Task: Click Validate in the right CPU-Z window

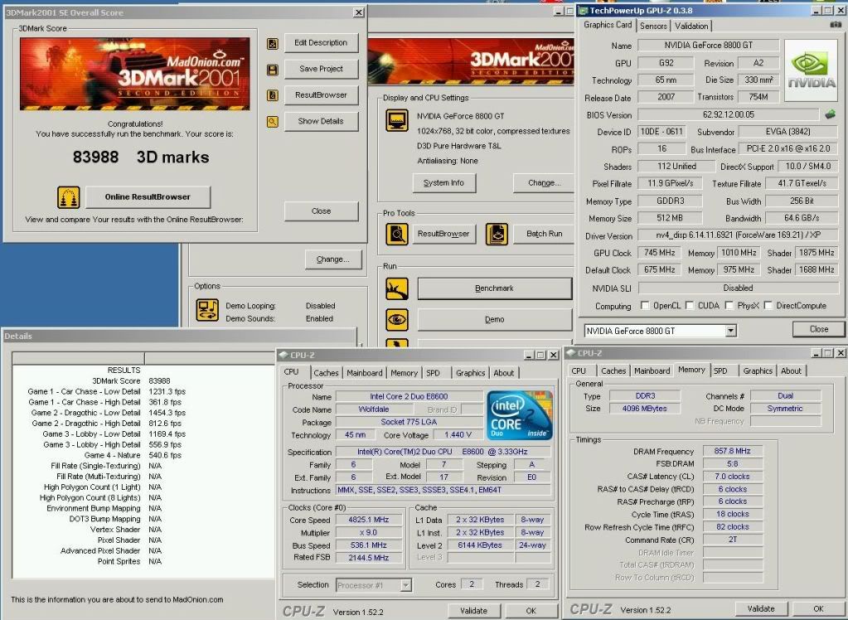Action: tap(760, 608)
